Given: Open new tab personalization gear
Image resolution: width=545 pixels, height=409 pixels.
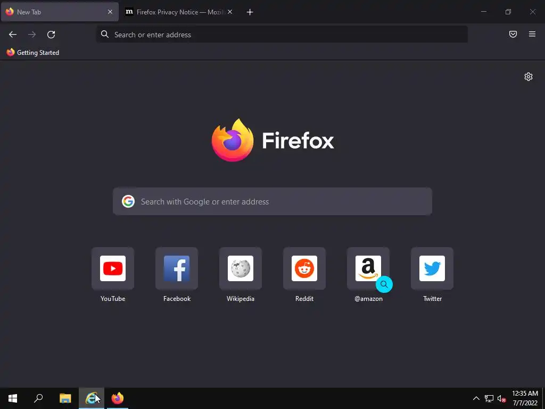Looking at the screenshot, I should tap(529, 77).
